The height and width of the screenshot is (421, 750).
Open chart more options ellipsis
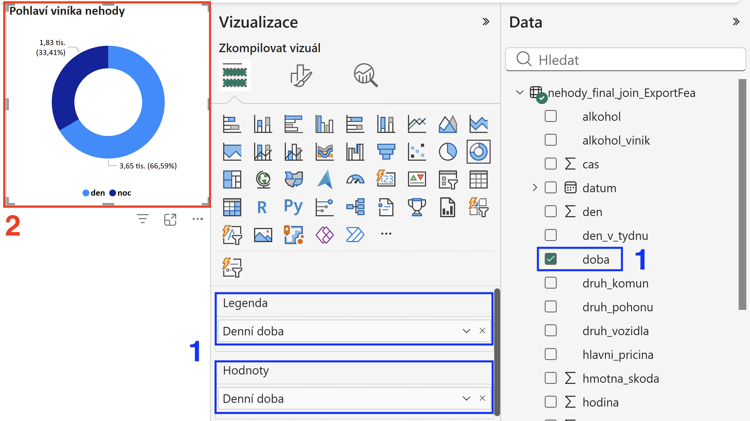pyautogui.click(x=197, y=219)
